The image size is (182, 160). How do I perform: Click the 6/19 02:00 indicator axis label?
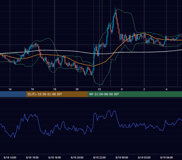pos(144,157)
